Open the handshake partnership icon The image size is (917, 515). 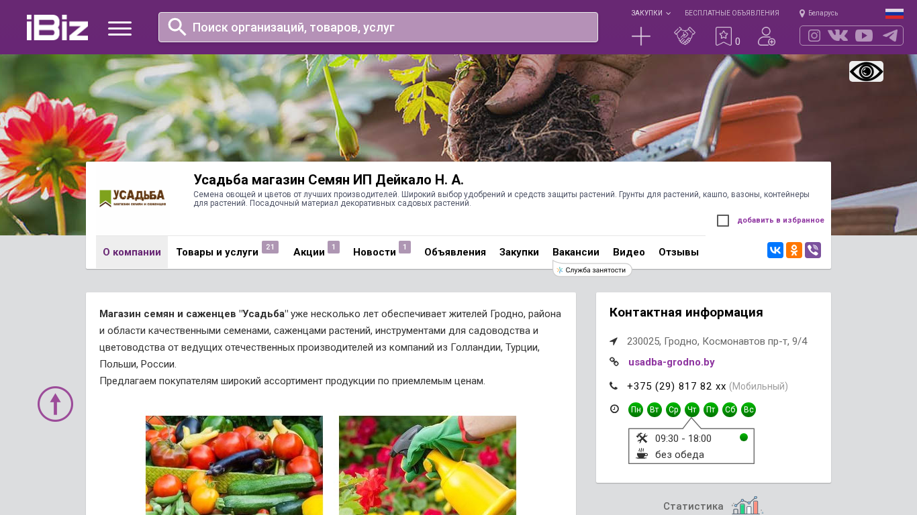tap(685, 36)
